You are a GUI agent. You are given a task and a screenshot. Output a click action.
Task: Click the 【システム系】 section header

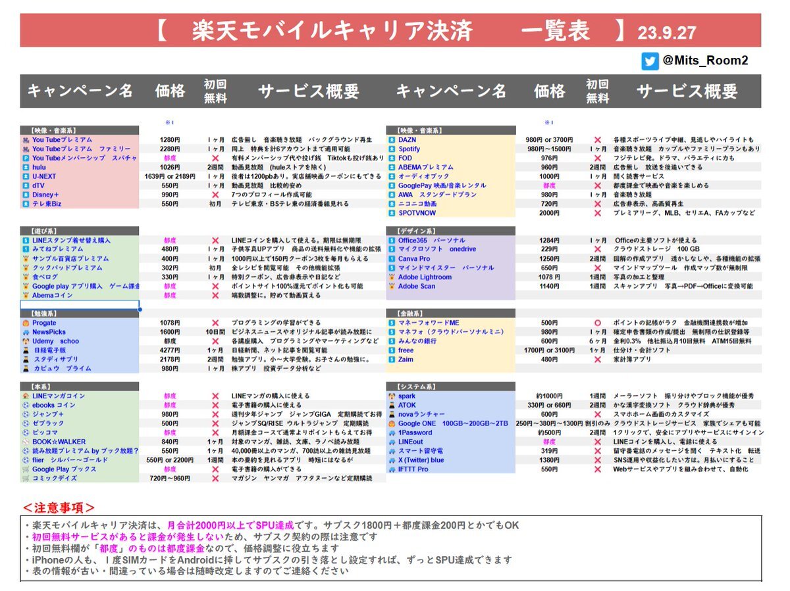(451, 387)
